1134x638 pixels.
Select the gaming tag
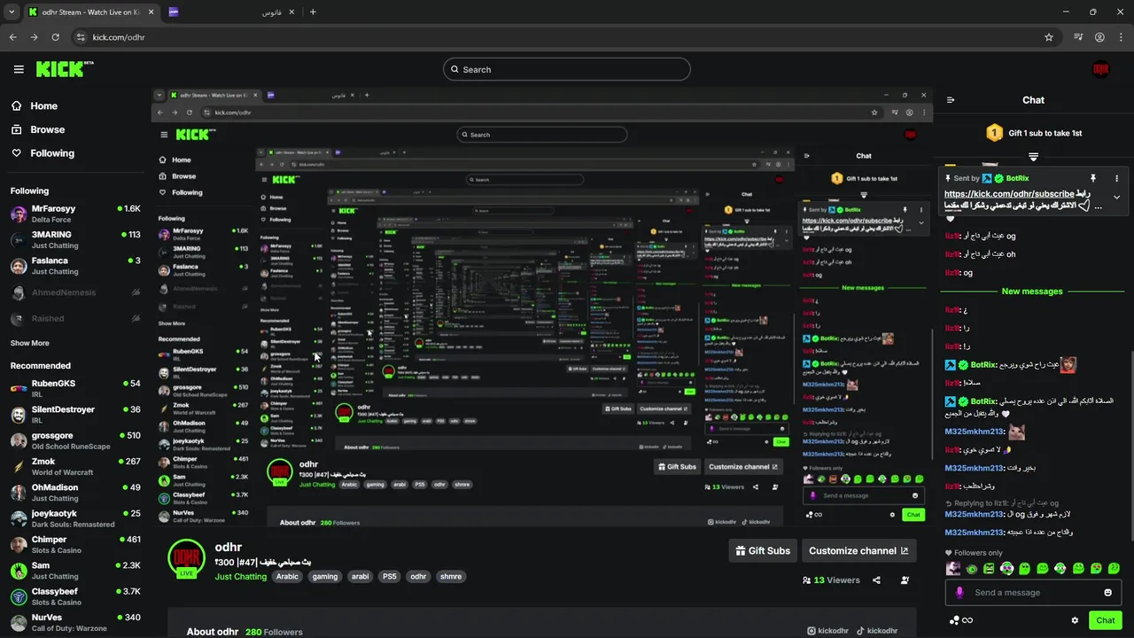pyautogui.click(x=325, y=576)
